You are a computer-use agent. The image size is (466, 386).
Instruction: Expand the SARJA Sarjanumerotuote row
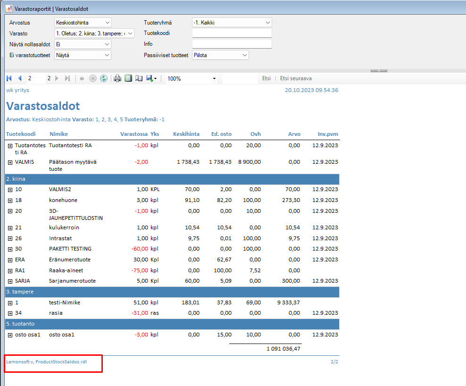(x=10, y=281)
